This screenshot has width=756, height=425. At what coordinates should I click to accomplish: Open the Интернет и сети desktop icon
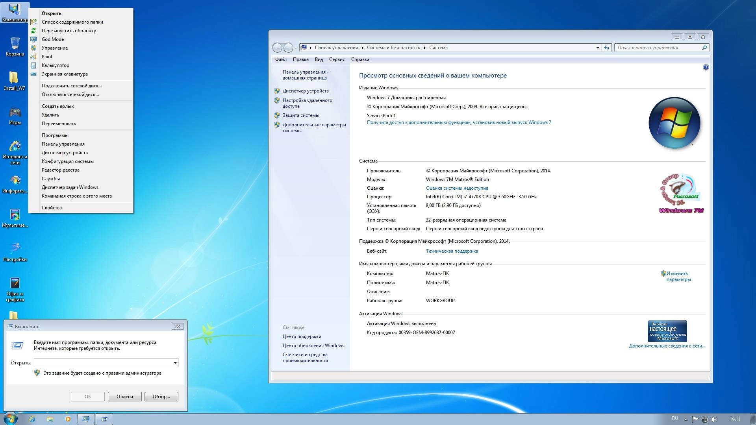coord(15,152)
